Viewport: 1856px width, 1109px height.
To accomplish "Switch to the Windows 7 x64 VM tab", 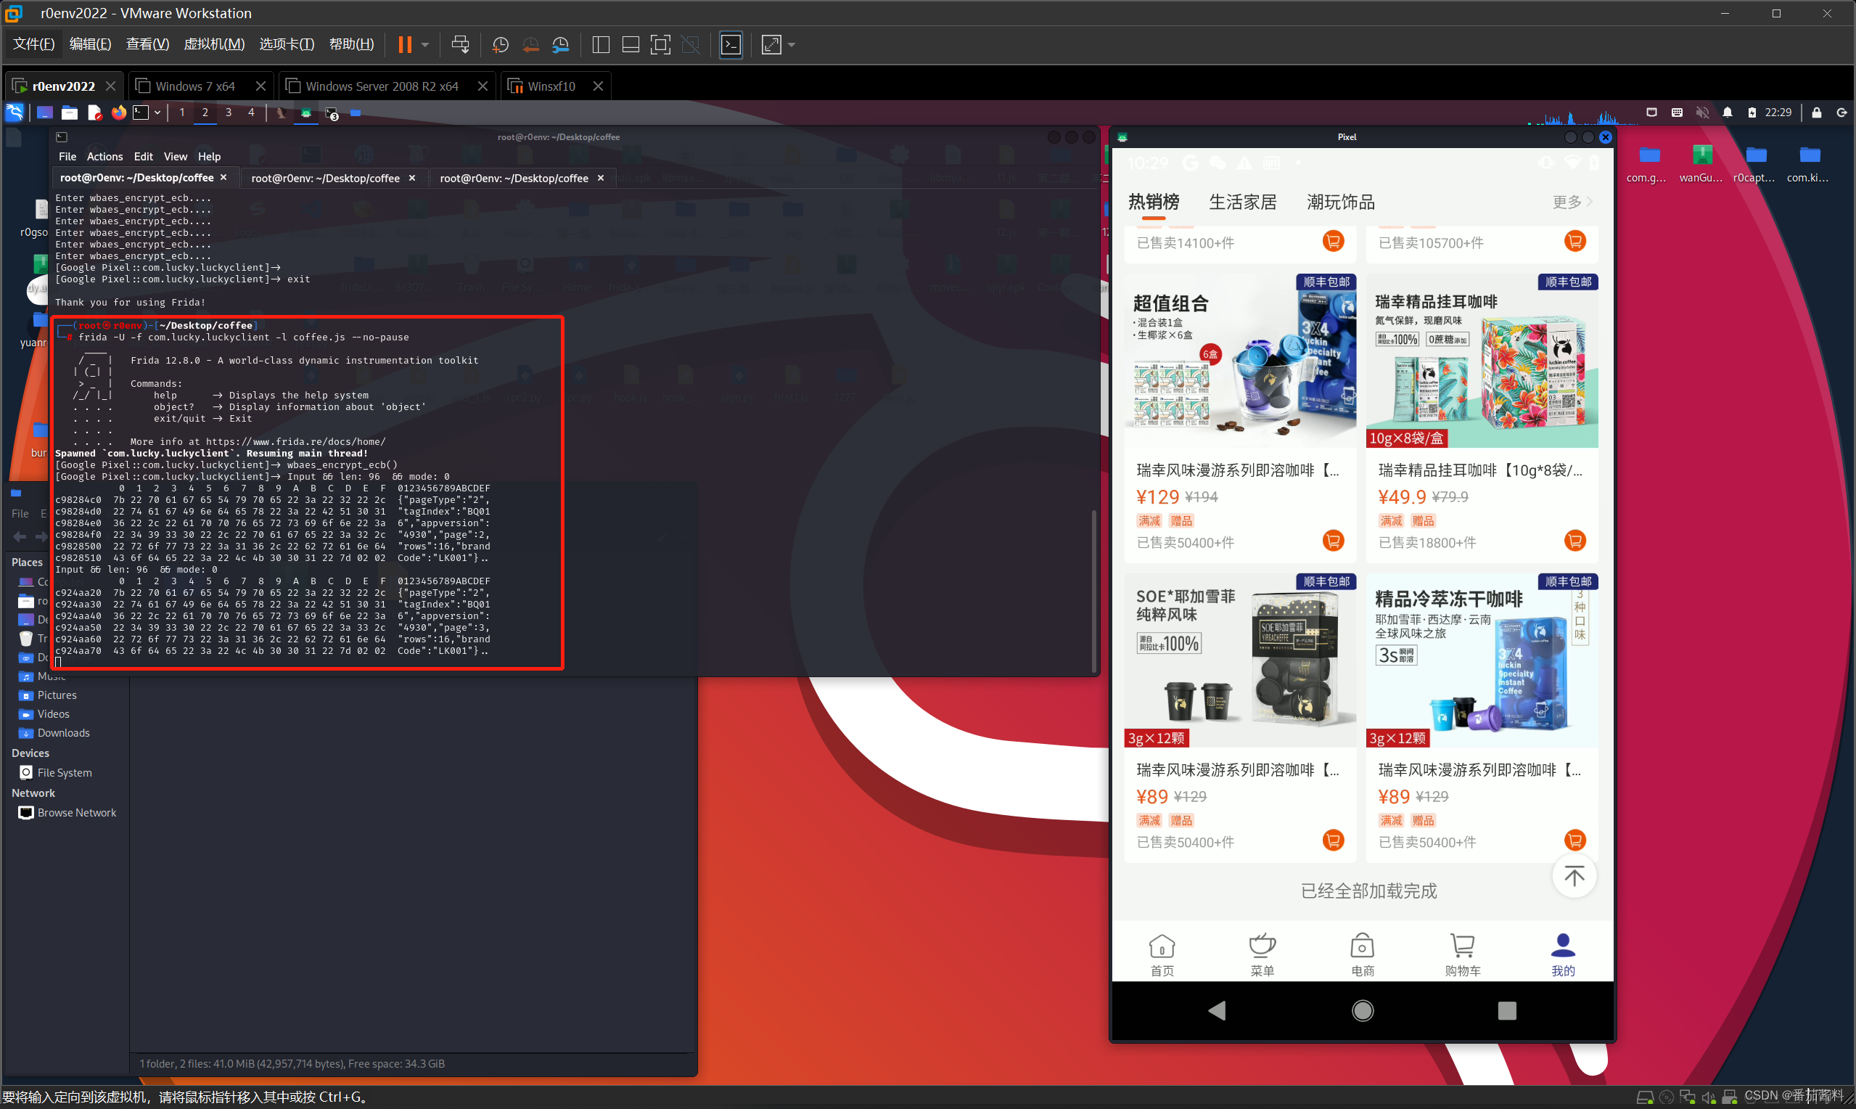I will (x=195, y=86).
